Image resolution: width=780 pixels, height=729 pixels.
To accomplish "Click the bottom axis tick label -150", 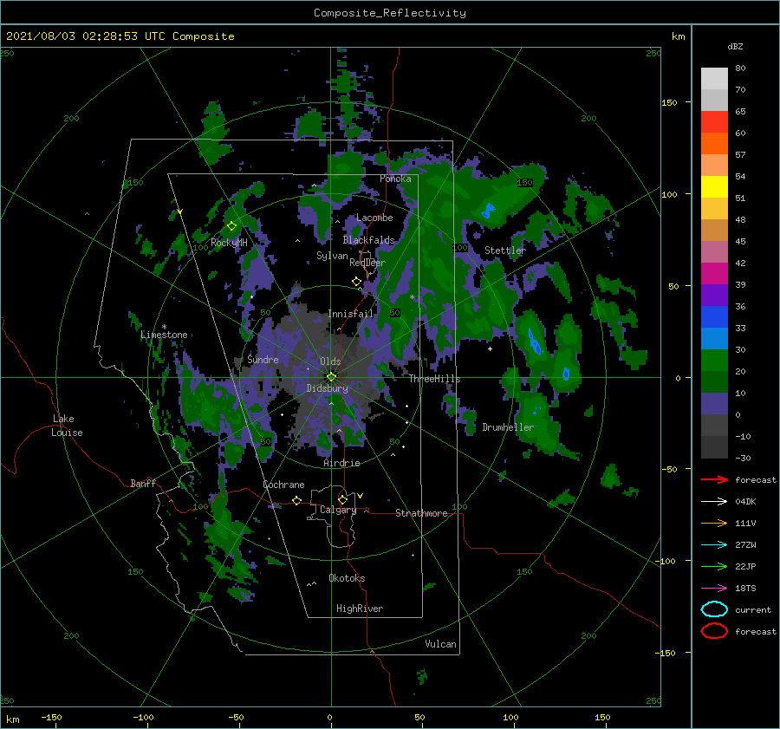I will click(x=51, y=717).
